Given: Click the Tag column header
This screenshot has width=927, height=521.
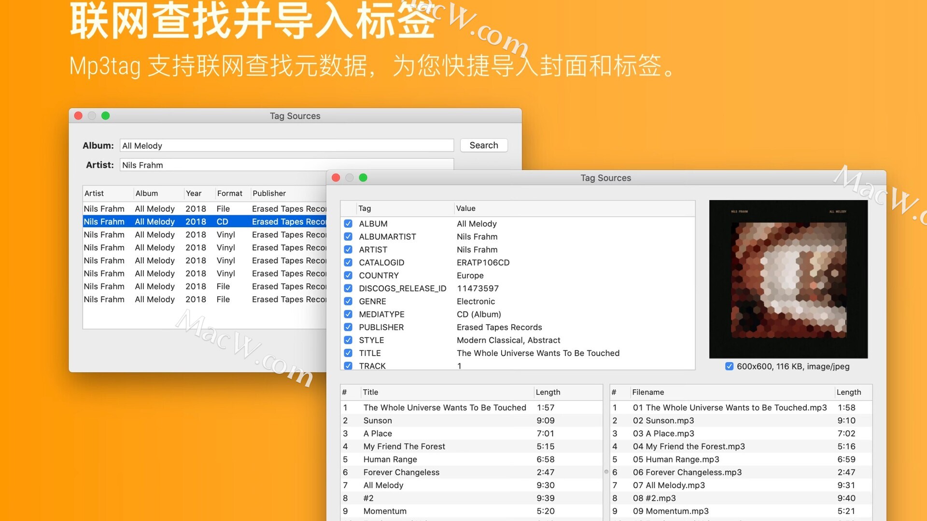Looking at the screenshot, I should coord(405,208).
